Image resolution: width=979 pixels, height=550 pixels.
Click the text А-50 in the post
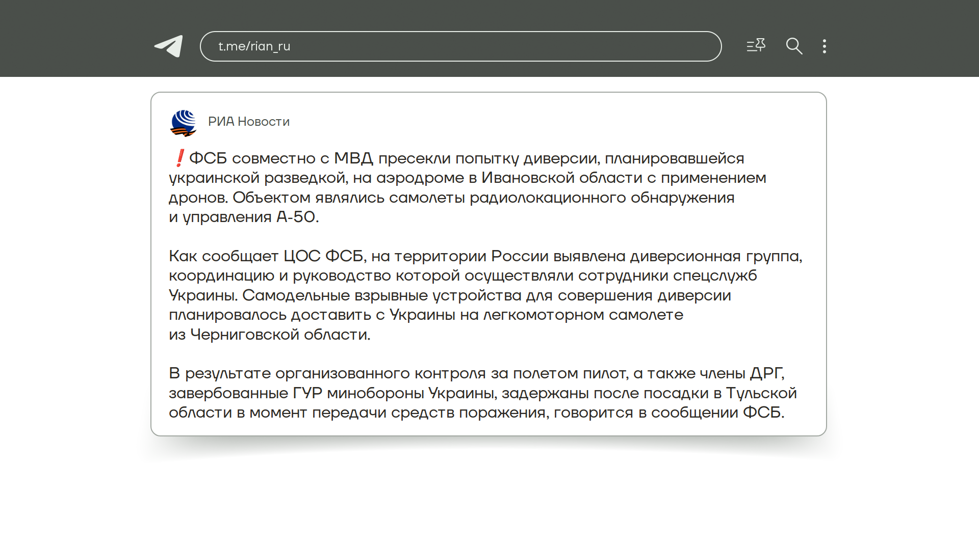pos(297,217)
